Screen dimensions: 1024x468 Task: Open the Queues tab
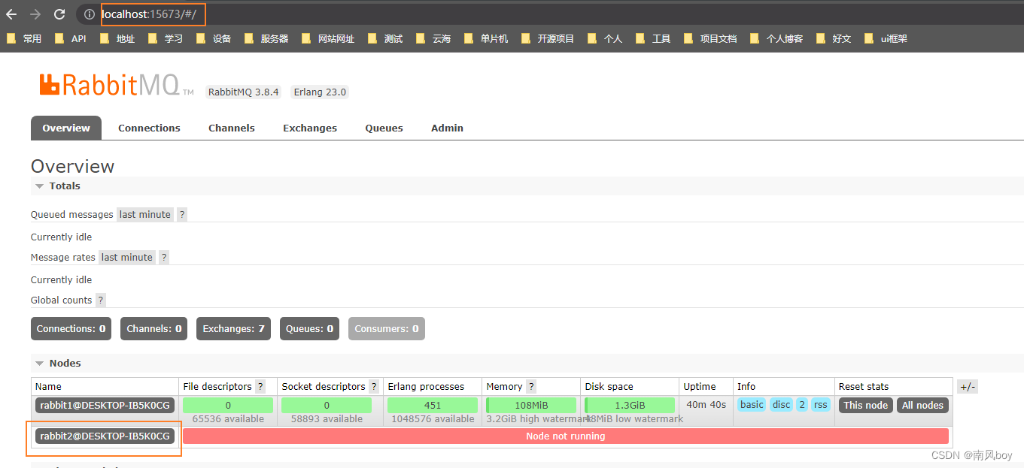coord(384,128)
